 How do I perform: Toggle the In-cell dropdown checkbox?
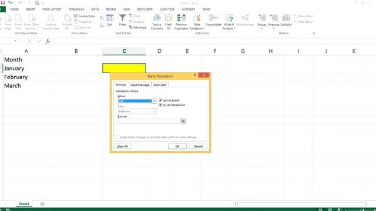[x=160, y=105]
